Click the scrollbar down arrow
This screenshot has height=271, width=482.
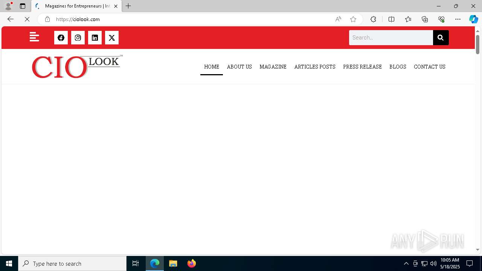pyautogui.click(x=477, y=250)
